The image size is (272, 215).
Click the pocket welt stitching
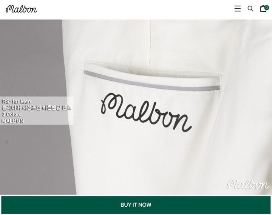click(153, 69)
